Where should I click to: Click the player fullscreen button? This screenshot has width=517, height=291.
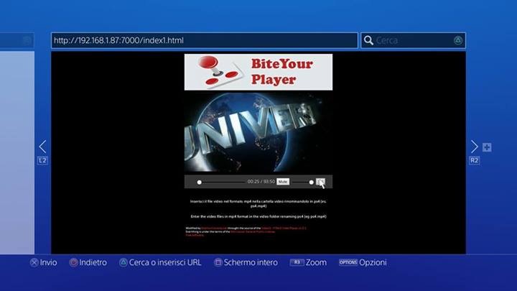pyautogui.click(x=320, y=182)
